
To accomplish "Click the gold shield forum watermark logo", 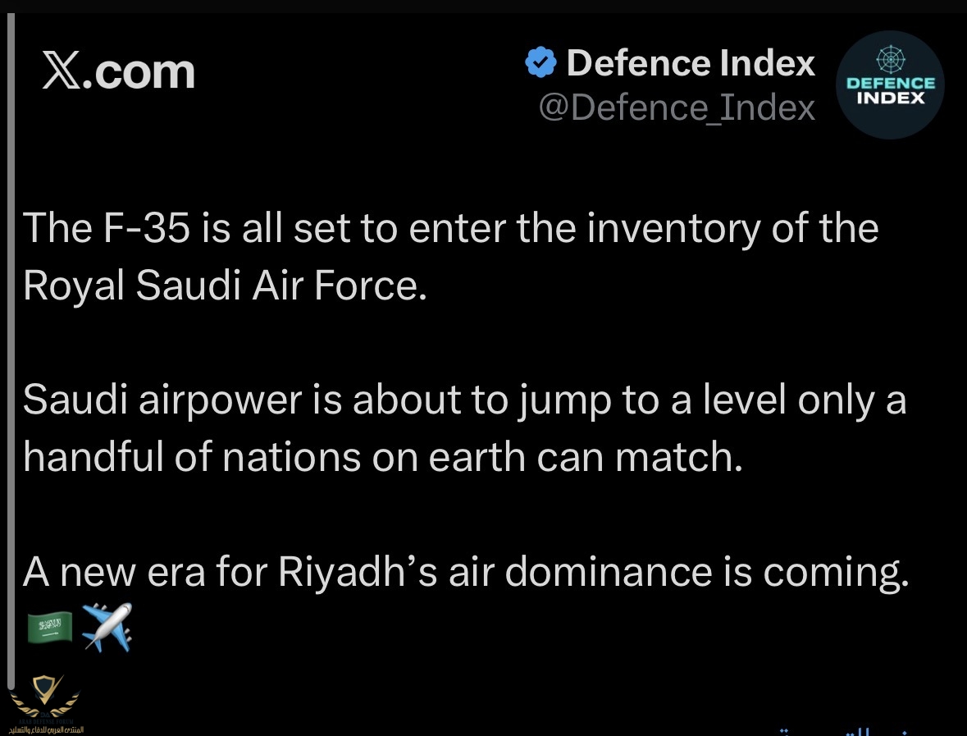I will [45, 697].
